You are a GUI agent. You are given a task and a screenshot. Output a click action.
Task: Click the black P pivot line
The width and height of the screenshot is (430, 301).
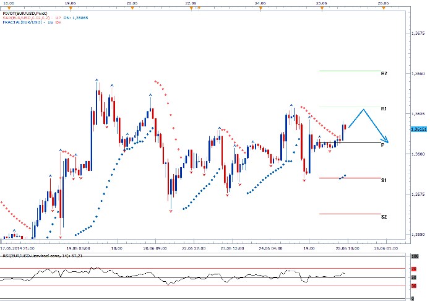[350, 142]
